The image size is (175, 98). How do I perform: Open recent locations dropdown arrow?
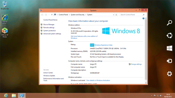pyautogui.click(x=49, y=15)
